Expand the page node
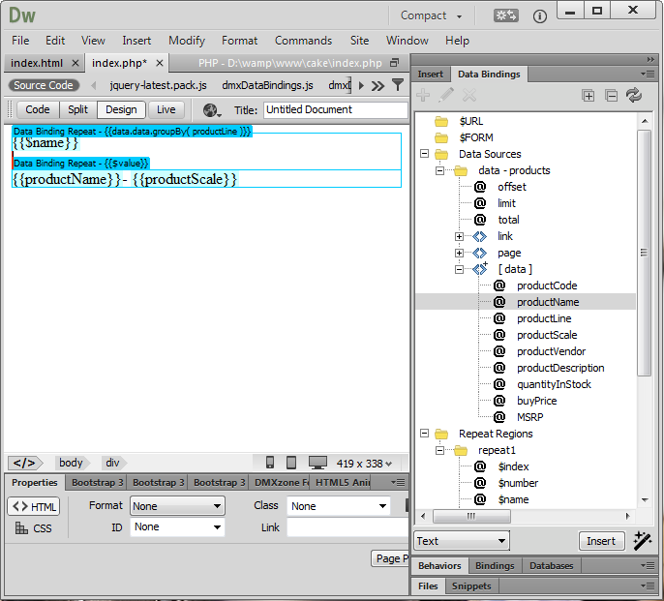Viewport: 664px width, 601px height. tap(459, 253)
